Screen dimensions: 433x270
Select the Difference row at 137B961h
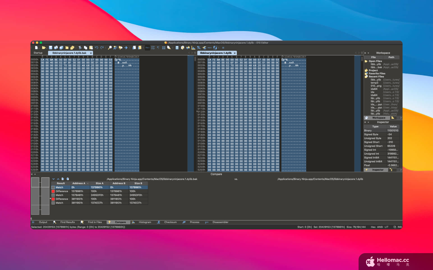pos(99,191)
